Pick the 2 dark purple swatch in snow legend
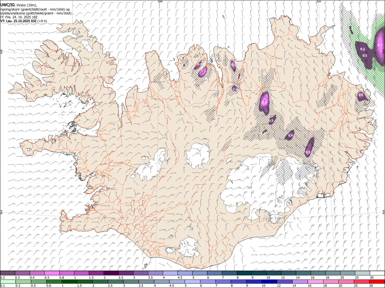Screen dimensions: 385x288 pyautogui.click(x=111, y=273)
